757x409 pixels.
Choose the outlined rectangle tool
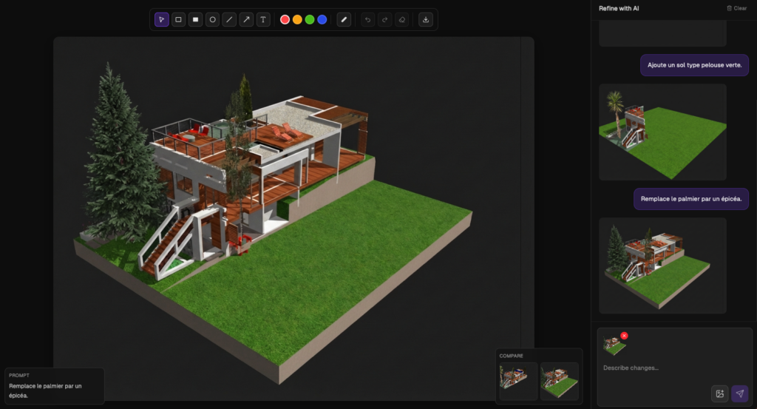[x=178, y=19]
